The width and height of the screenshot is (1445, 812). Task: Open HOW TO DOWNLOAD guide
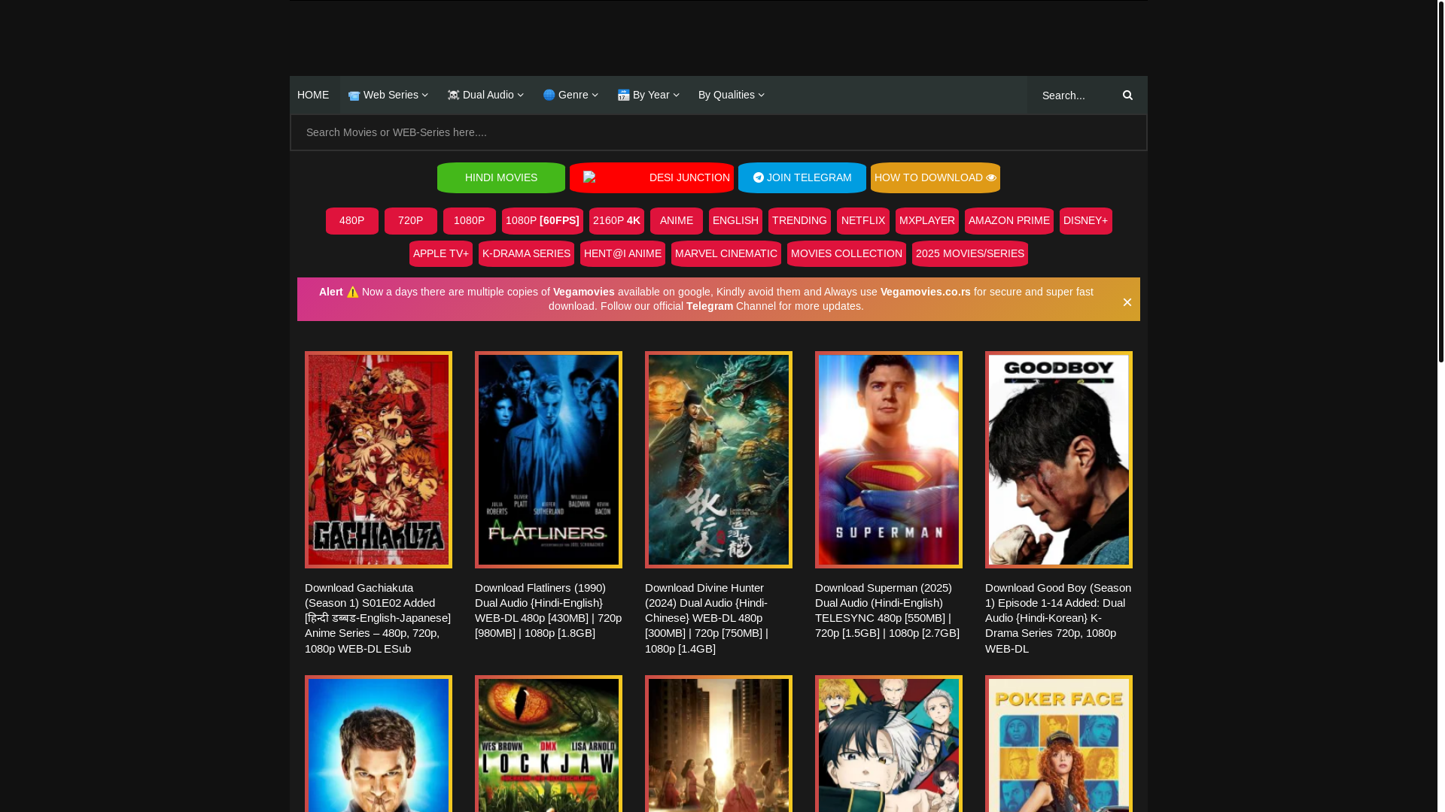(x=935, y=177)
